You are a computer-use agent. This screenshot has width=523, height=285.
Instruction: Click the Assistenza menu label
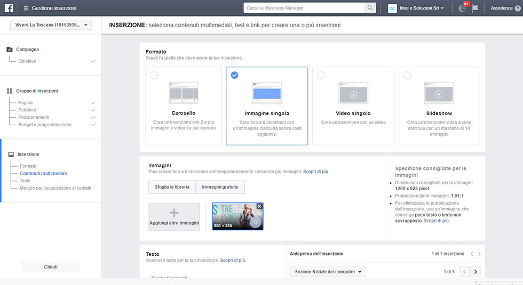click(501, 8)
